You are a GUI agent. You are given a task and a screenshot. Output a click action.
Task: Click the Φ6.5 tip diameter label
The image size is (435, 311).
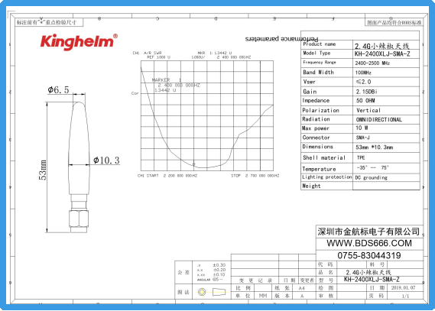(x=58, y=90)
